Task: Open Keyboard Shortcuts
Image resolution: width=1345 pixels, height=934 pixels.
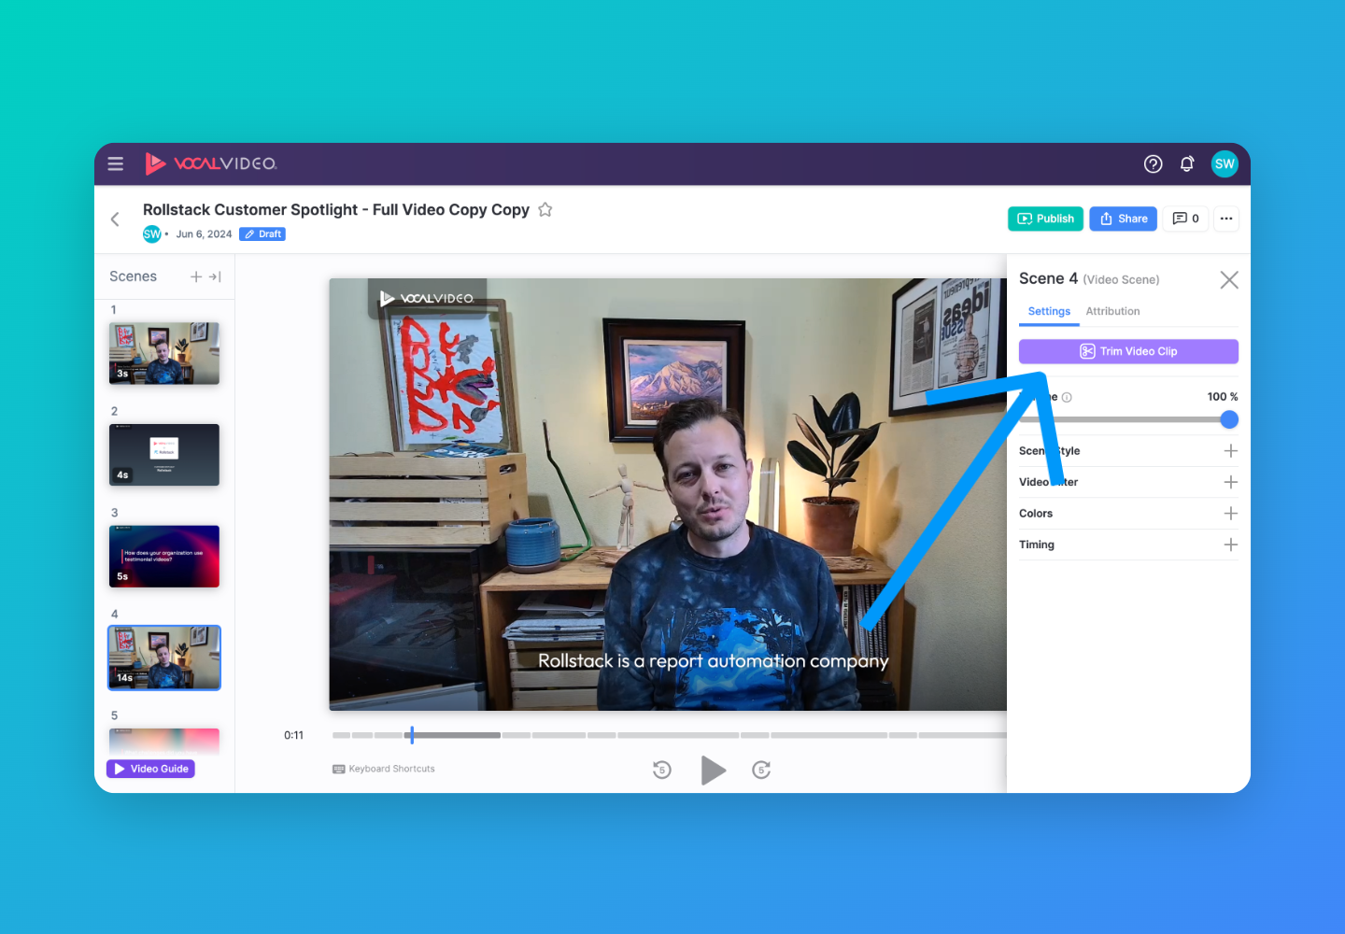Action: point(384,769)
